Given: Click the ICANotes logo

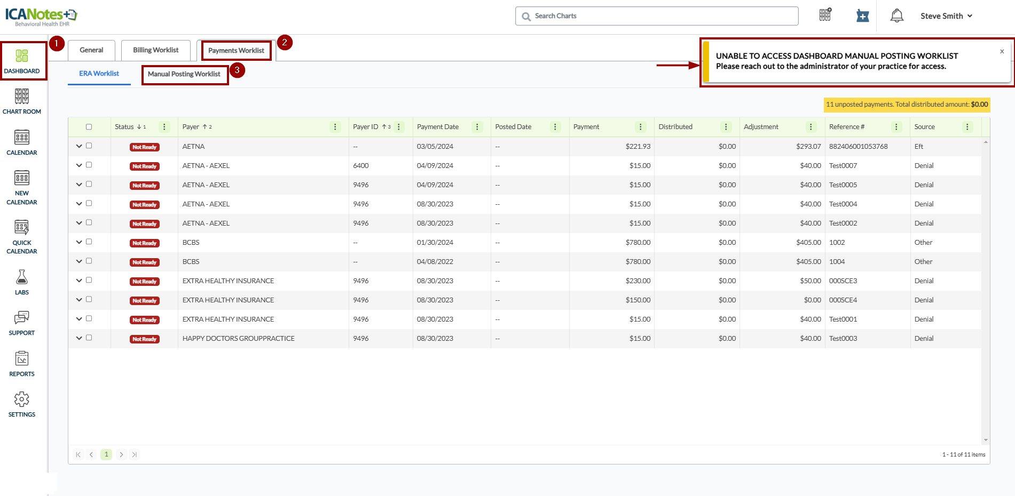Looking at the screenshot, I should pos(41,16).
